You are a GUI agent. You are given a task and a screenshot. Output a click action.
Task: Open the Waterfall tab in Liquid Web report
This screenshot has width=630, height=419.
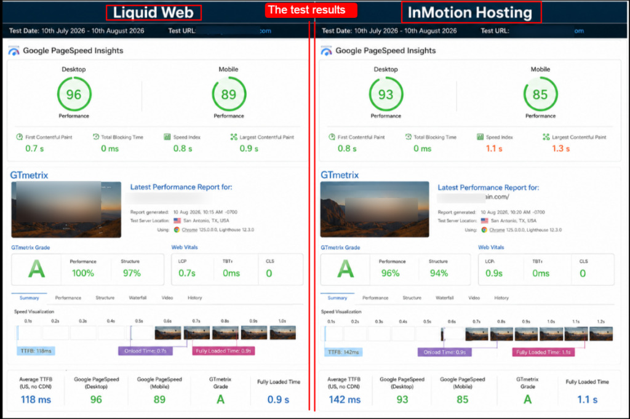(x=138, y=298)
